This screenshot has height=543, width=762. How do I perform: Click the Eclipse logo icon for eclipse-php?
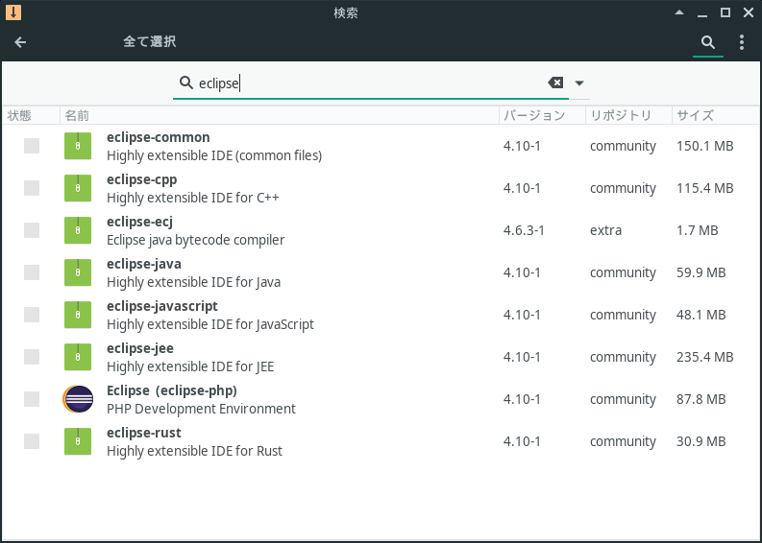point(78,399)
